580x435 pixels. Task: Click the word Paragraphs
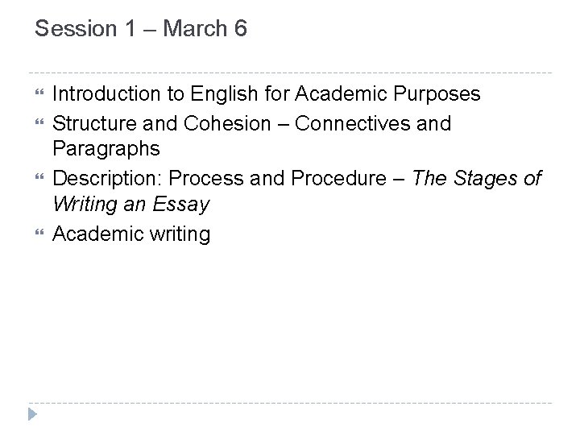106,151
